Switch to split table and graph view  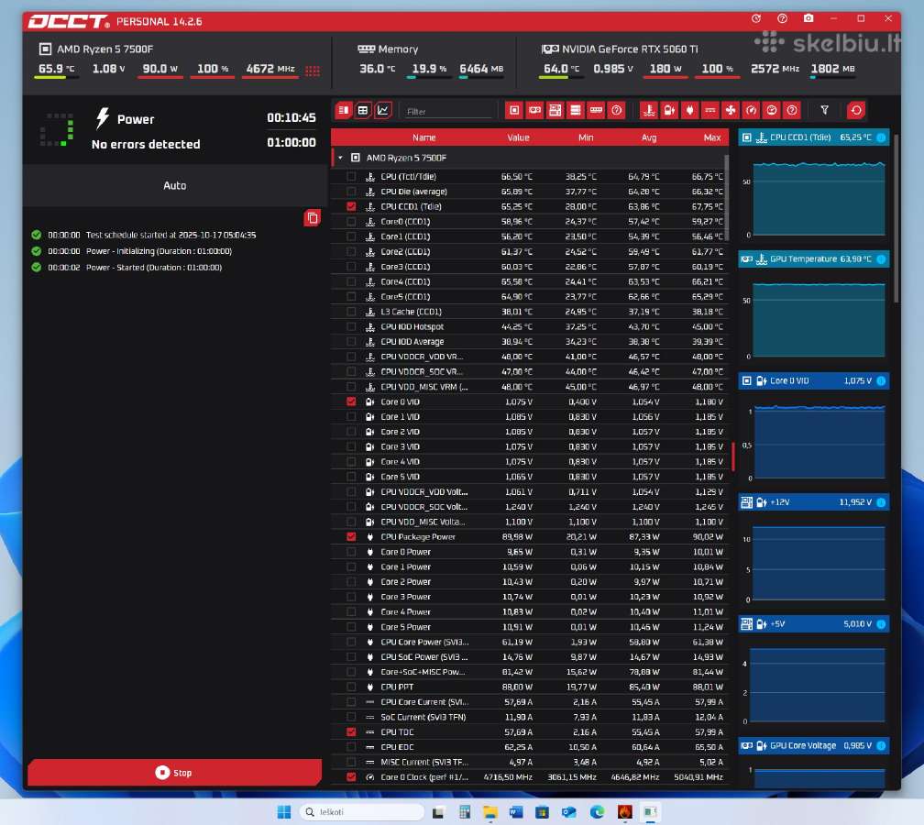pos(343,110)
